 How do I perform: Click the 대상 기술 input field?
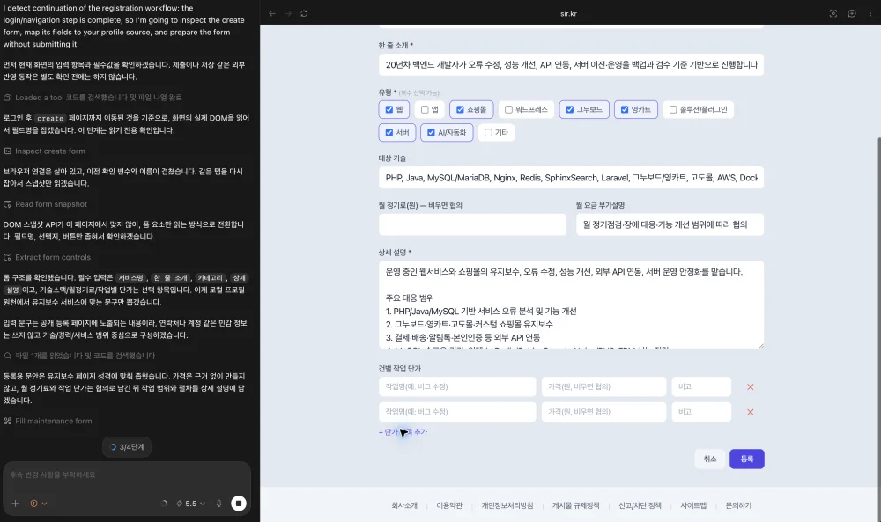[x=571, y=177]
